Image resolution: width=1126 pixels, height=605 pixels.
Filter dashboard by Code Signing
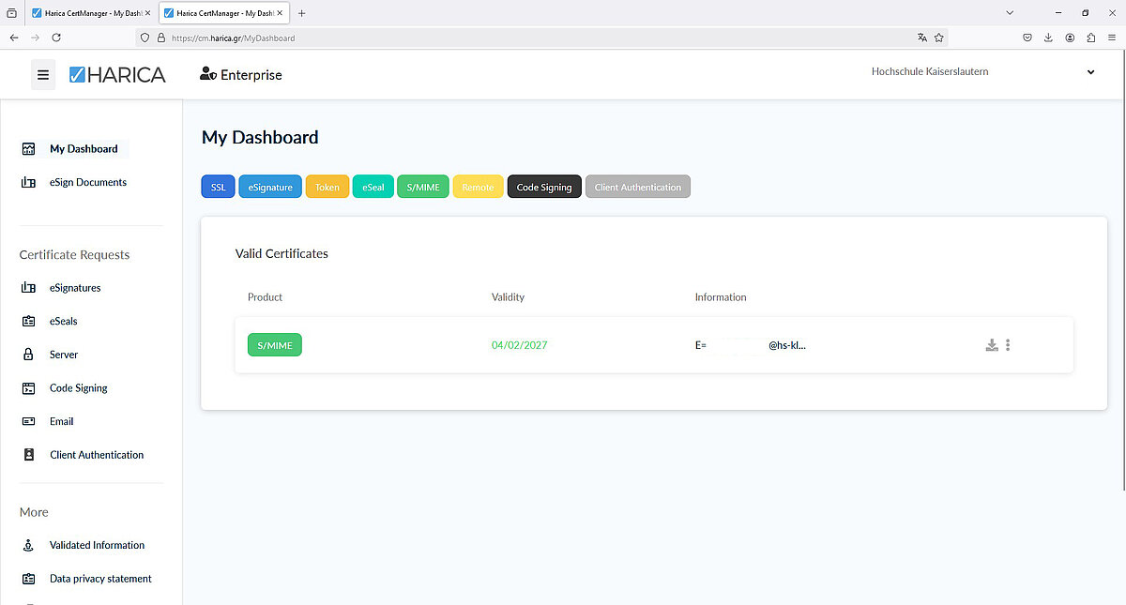(x=544, y=187)
